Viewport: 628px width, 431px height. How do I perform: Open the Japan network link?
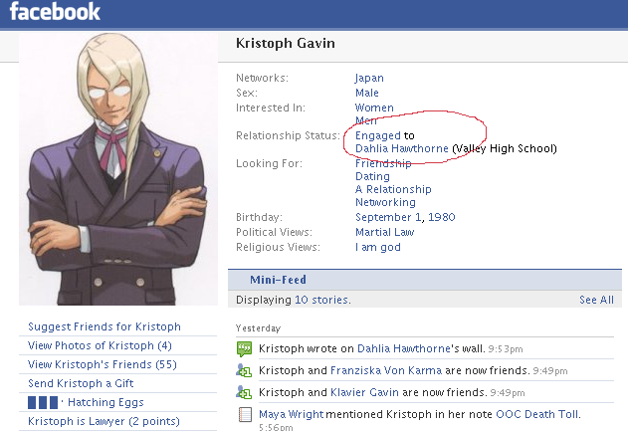[x=369, y=78]
